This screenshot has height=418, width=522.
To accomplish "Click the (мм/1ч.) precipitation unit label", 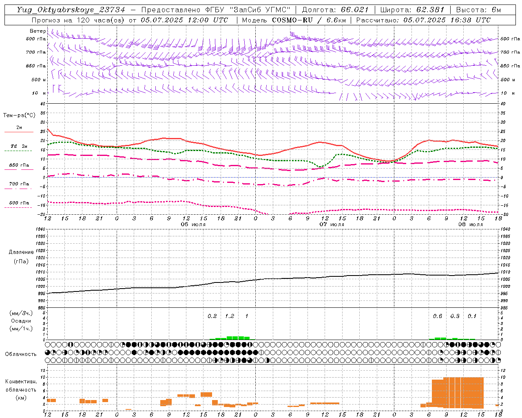I will pos(21,328).
